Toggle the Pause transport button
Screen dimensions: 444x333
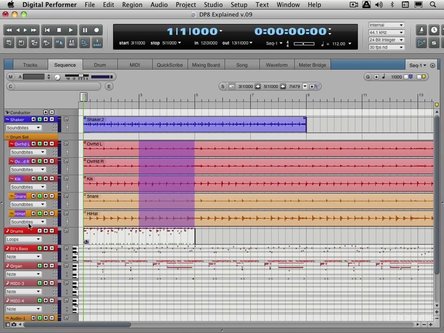pyautogui.click(x=85, y=30)
